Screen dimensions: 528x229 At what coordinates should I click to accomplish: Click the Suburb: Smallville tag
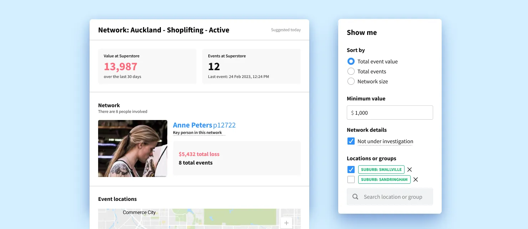pyautogui.click(x=381, y=170)
